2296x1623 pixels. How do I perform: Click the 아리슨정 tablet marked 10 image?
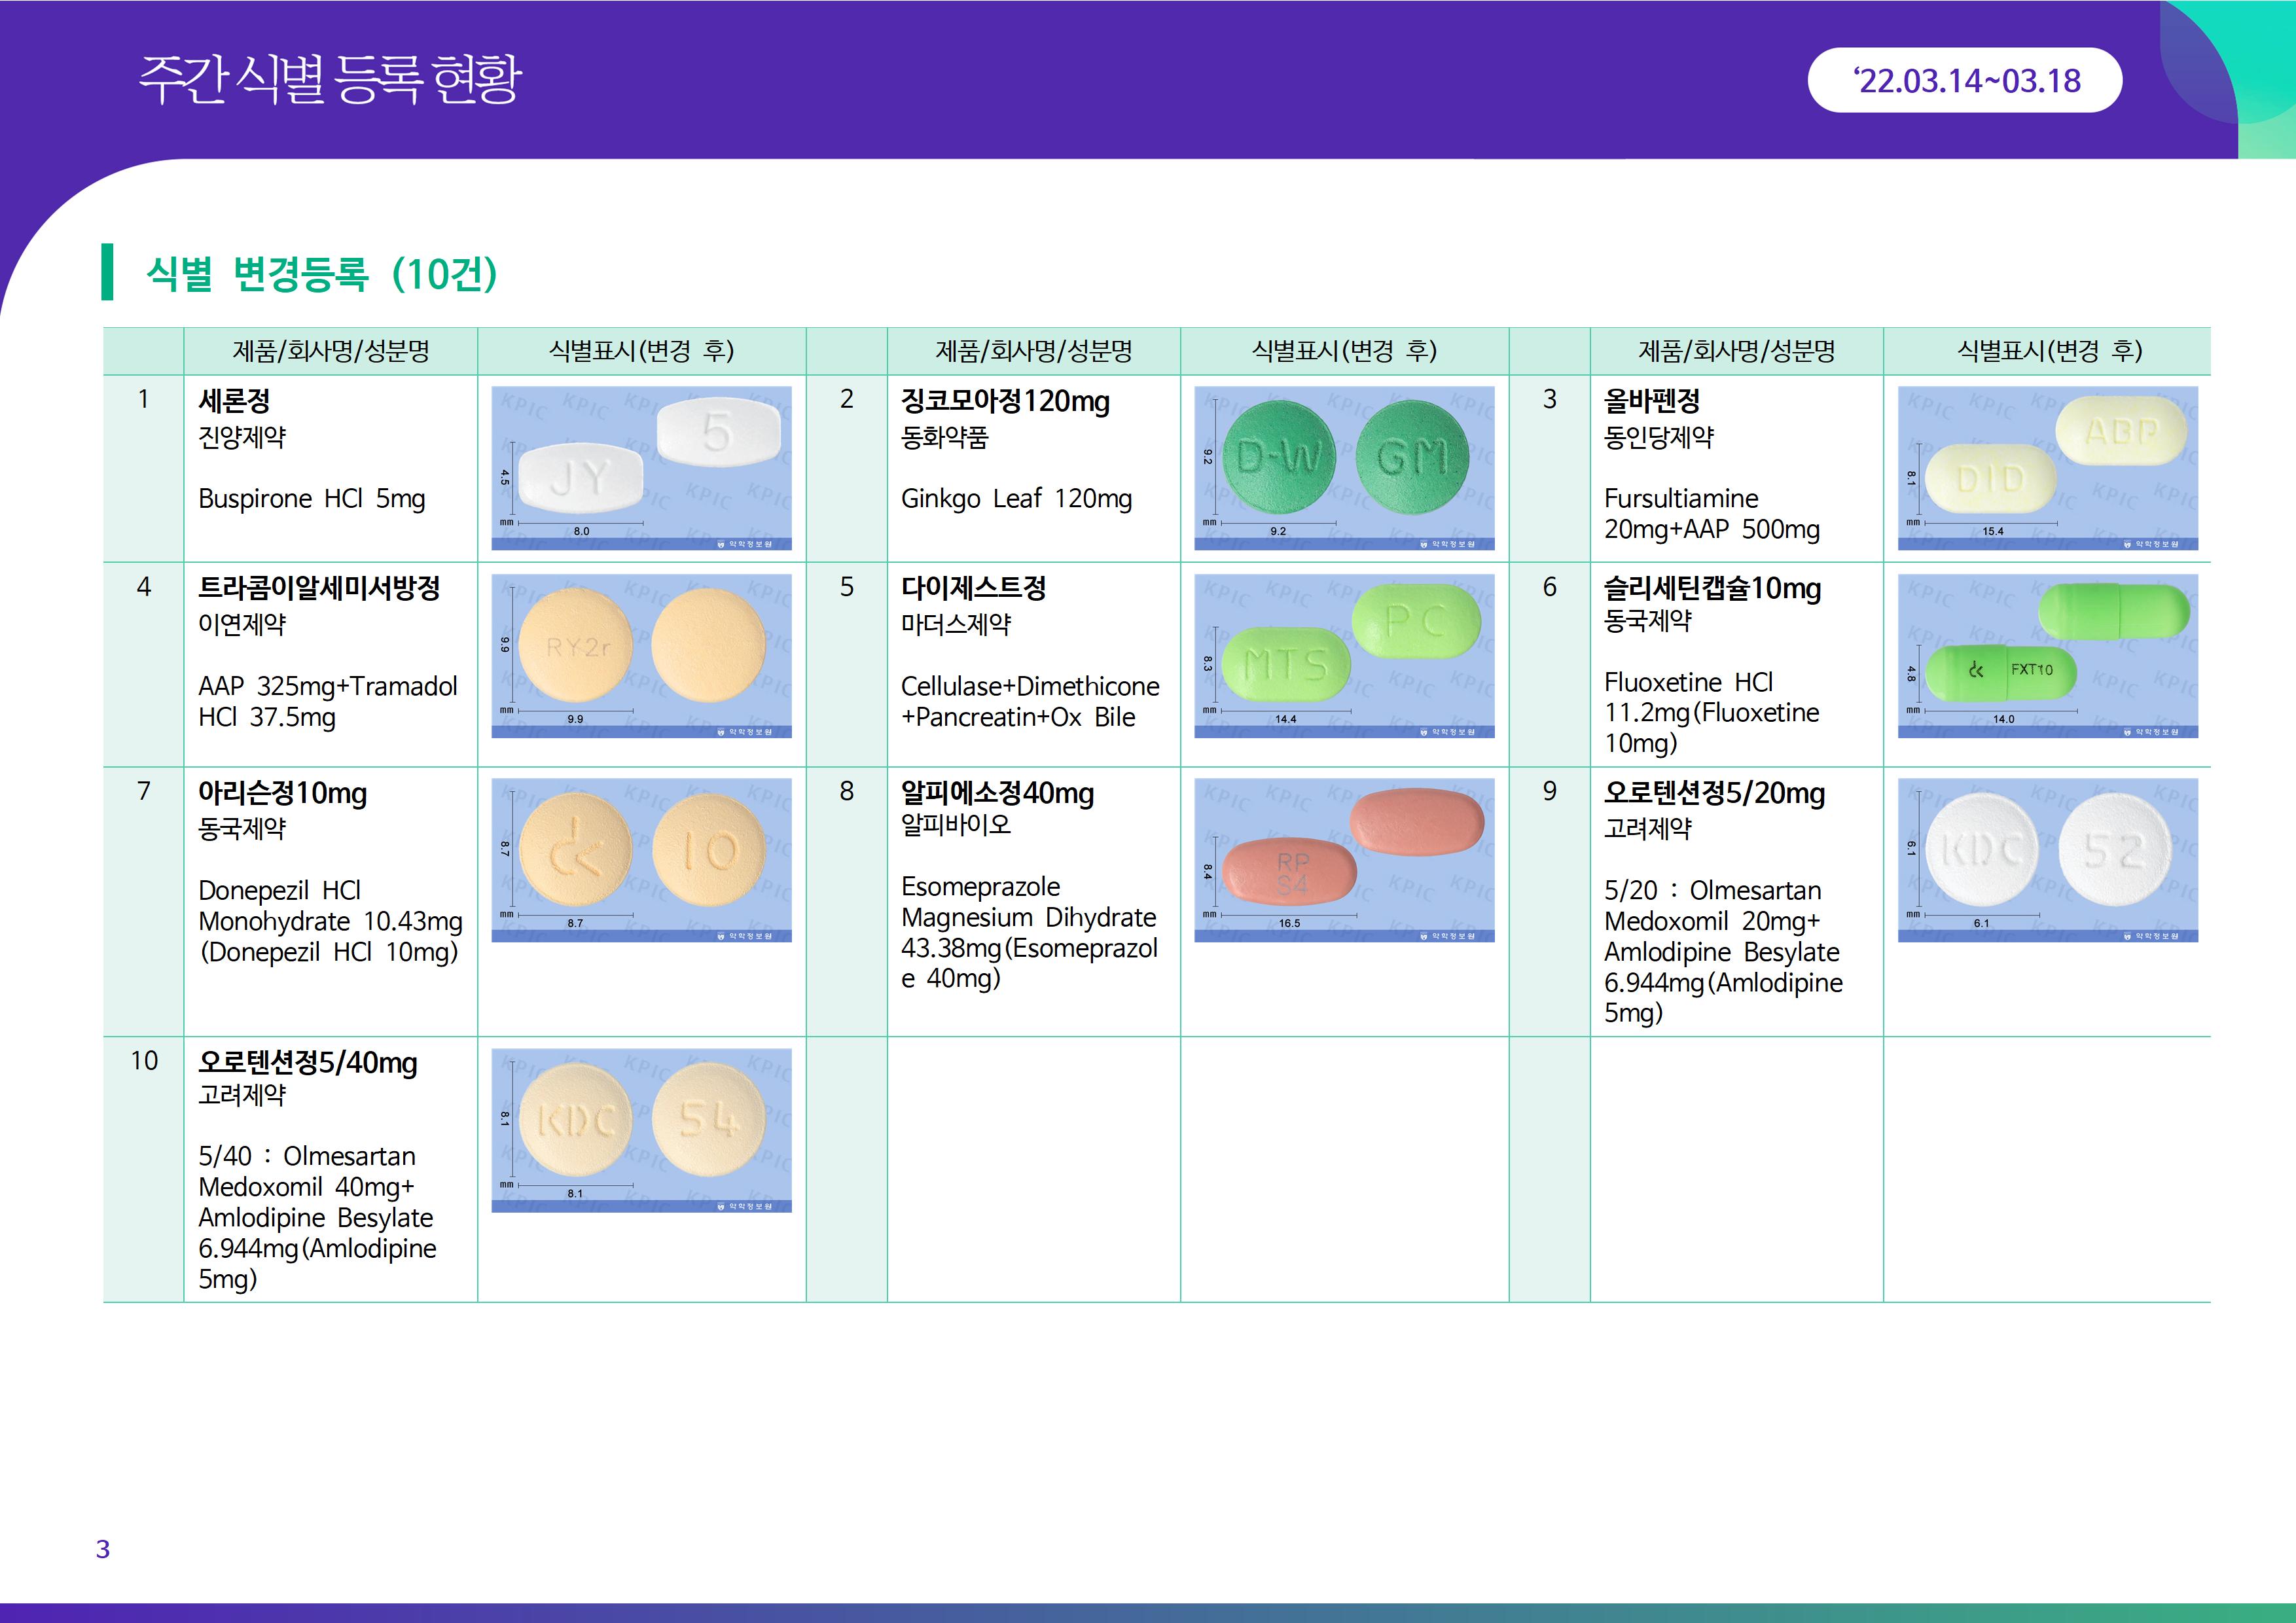point(641,859)
